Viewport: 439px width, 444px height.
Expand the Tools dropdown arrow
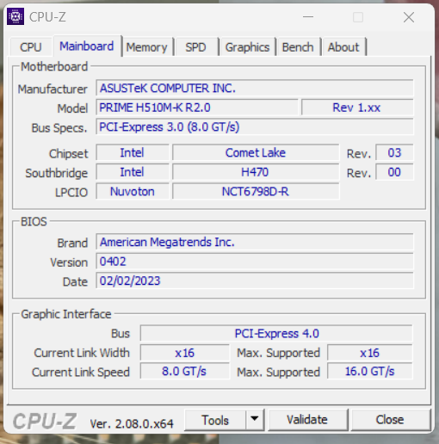point(255,420)
